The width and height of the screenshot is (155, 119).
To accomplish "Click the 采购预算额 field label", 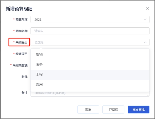I will [x=20, y=65].
